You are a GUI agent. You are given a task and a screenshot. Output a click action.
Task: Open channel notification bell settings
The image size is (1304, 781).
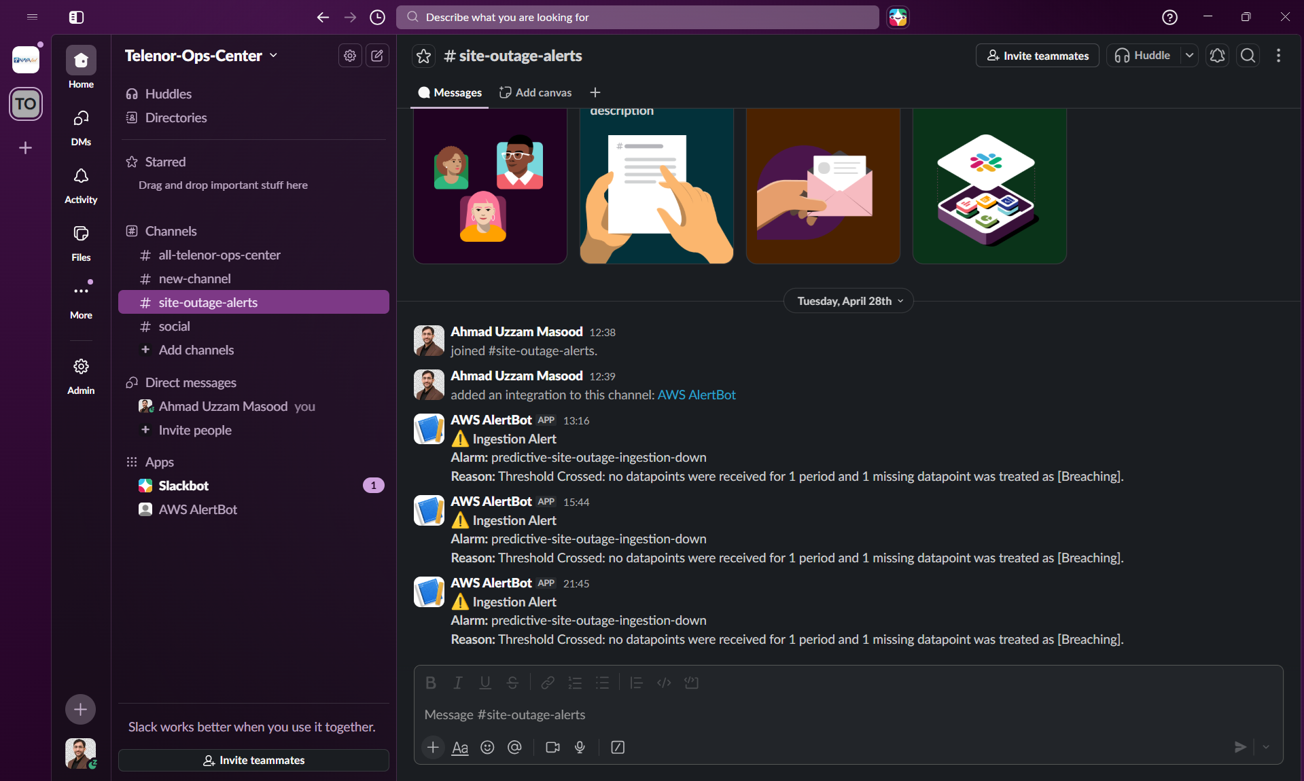(1217, 56)
